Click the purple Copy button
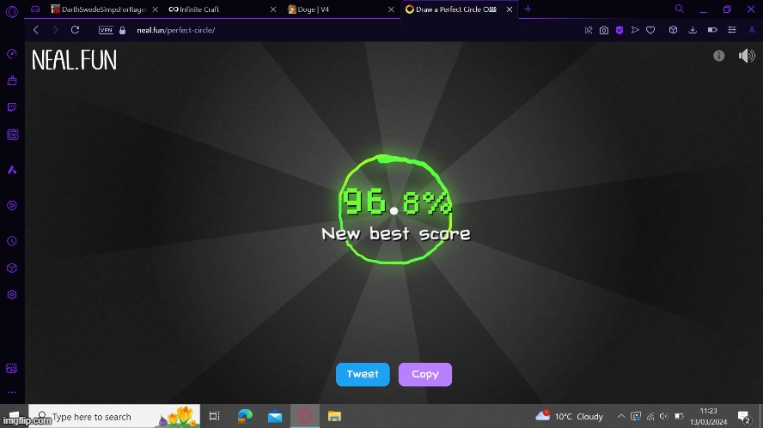763x428 pixels. point(425,374)
